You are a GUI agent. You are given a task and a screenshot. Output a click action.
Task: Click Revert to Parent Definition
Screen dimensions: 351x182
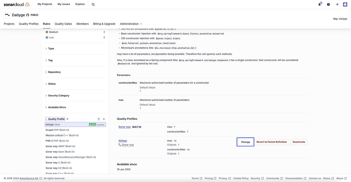pos(271,142)
